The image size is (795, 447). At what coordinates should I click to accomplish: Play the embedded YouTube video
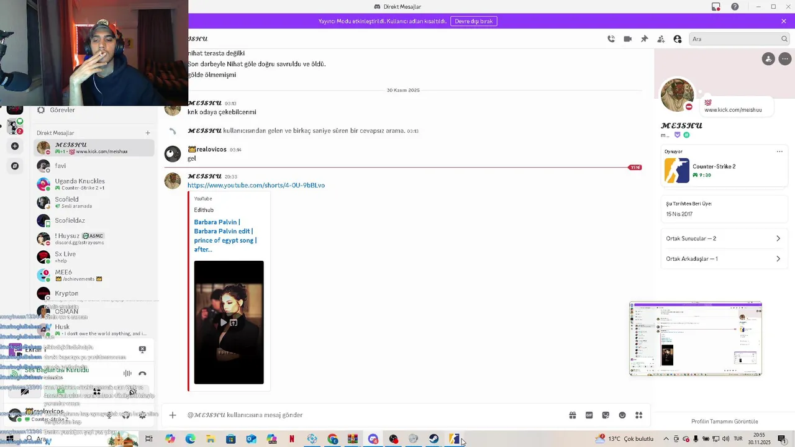pyautogui.click(x=224, y=322)
